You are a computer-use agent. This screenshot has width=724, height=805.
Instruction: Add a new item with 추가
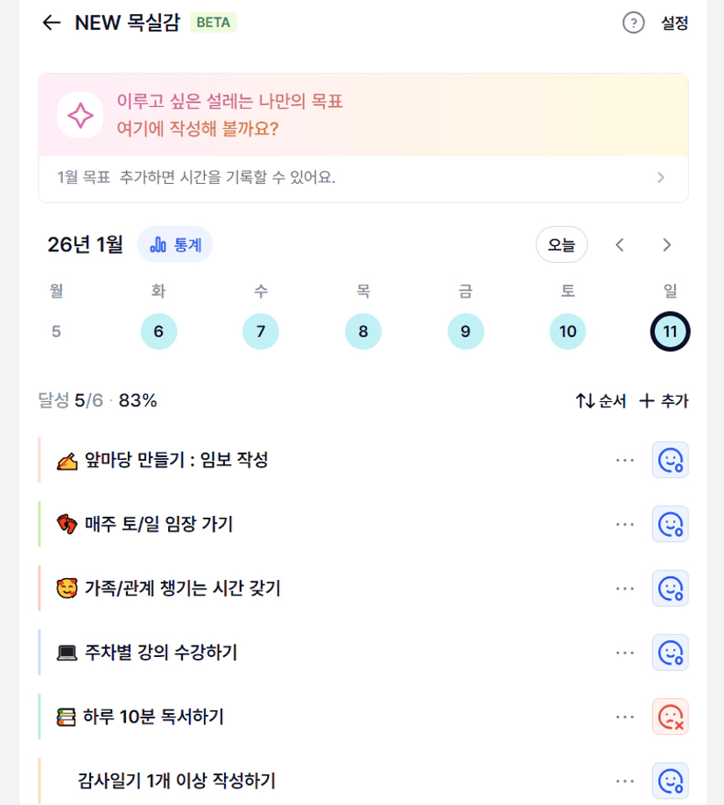coord(664,401)
